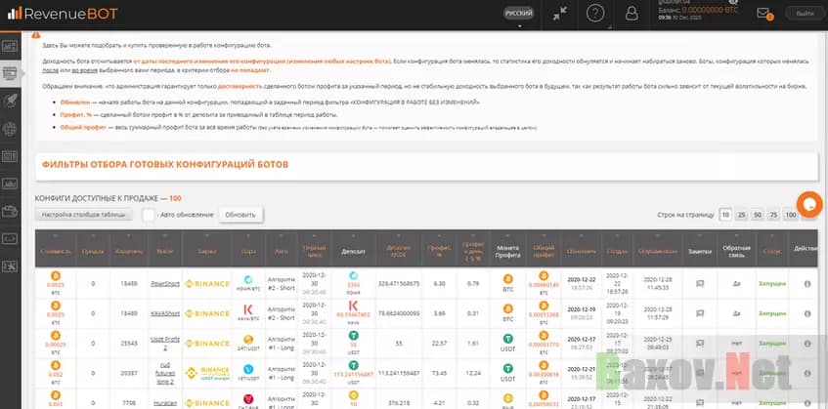Click the info icon in first table row

[x=807, y=284]
